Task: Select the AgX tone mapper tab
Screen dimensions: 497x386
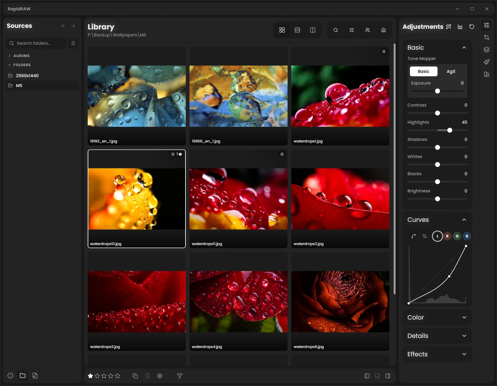Action: tap(451, 71)
